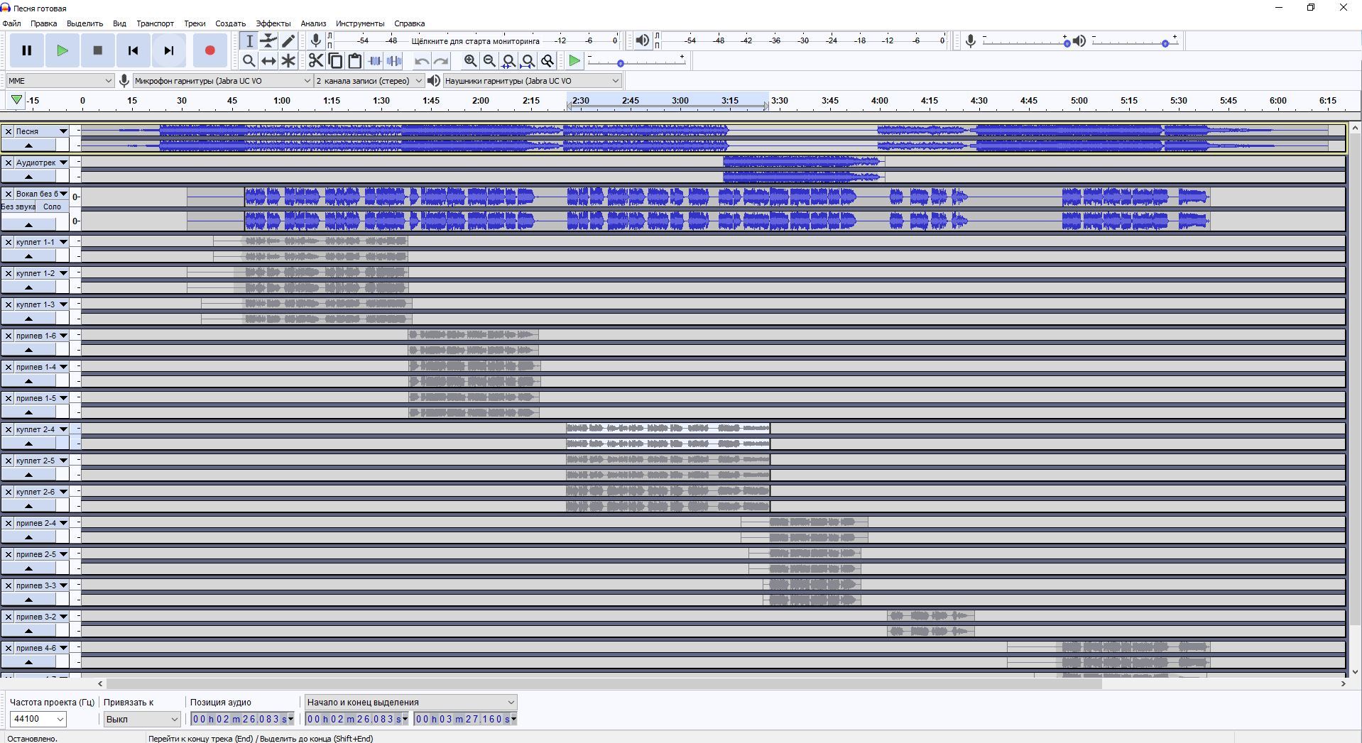Open the Песня track menu dropdown
1362x743 pixels.
click(41, 131)
